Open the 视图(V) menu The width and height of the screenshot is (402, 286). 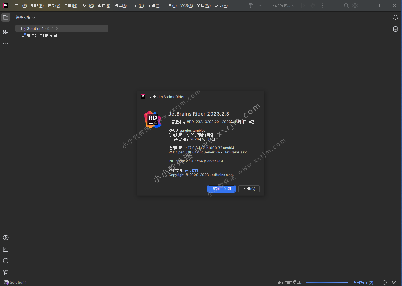tap(54, 5)
